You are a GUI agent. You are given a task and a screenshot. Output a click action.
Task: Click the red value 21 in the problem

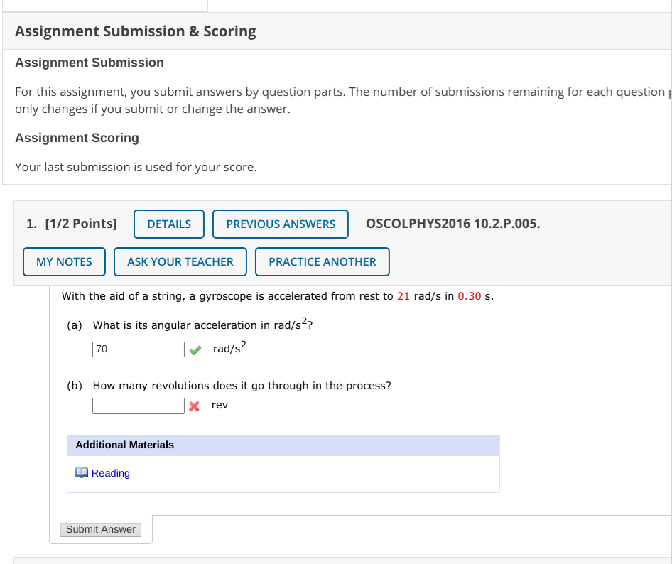tap(403, 296)
